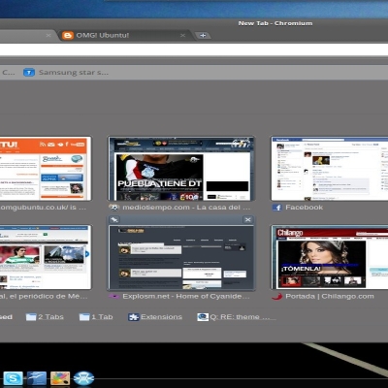Open the colorful paint app dock icon
388x388 pixels.
[x=60, y=378]
